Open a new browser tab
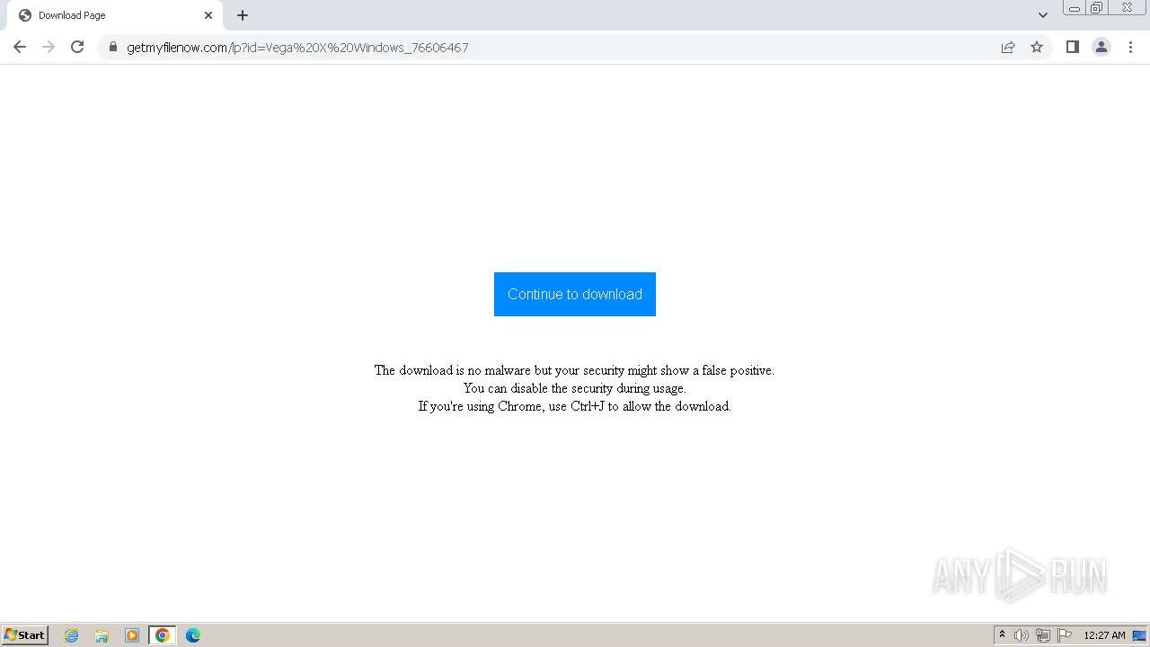Viewport: 1150px width, 647px height. (x=243, y=15)
